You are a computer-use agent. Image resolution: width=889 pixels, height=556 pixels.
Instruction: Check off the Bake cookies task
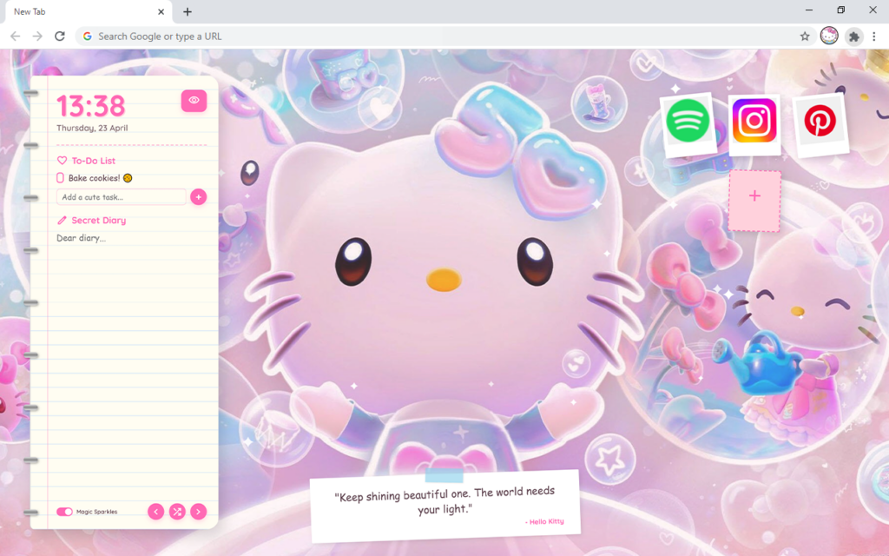(x=61, y=178)
